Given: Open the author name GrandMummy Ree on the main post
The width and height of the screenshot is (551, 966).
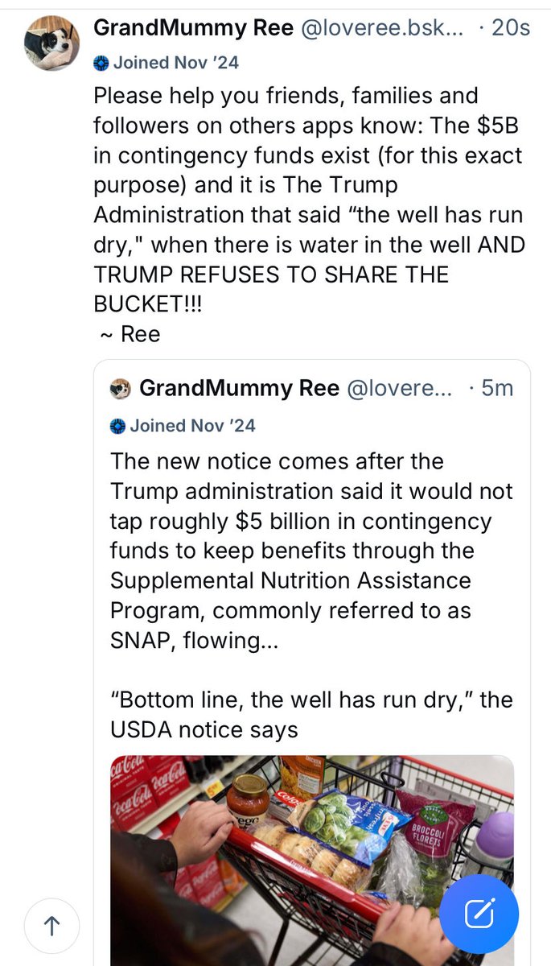Looking at the screenshot, I should click(x=194, y=27).
